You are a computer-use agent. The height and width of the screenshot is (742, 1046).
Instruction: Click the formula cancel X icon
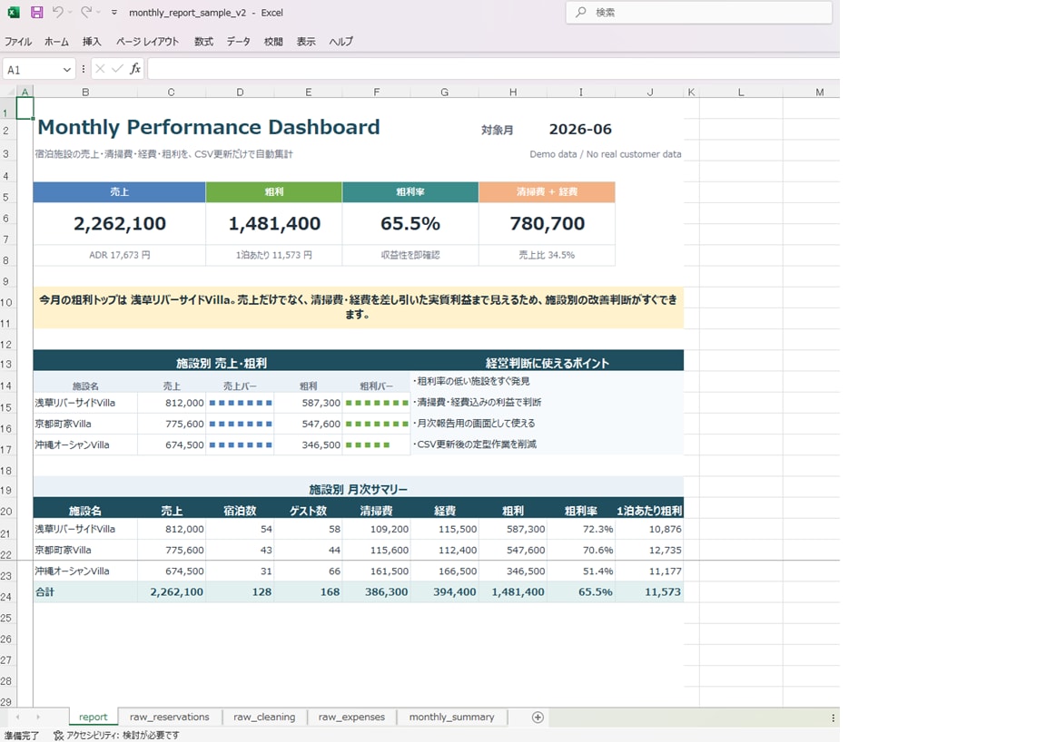point(100,69)
